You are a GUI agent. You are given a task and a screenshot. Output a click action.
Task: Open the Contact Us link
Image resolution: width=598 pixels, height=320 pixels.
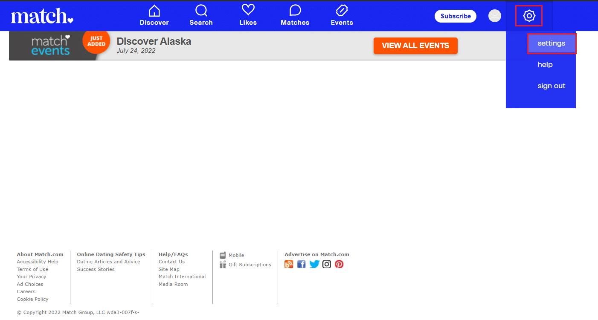point(171,261)
